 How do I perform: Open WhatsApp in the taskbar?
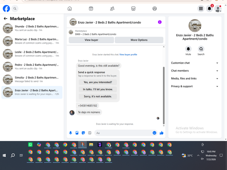(30, 145)
